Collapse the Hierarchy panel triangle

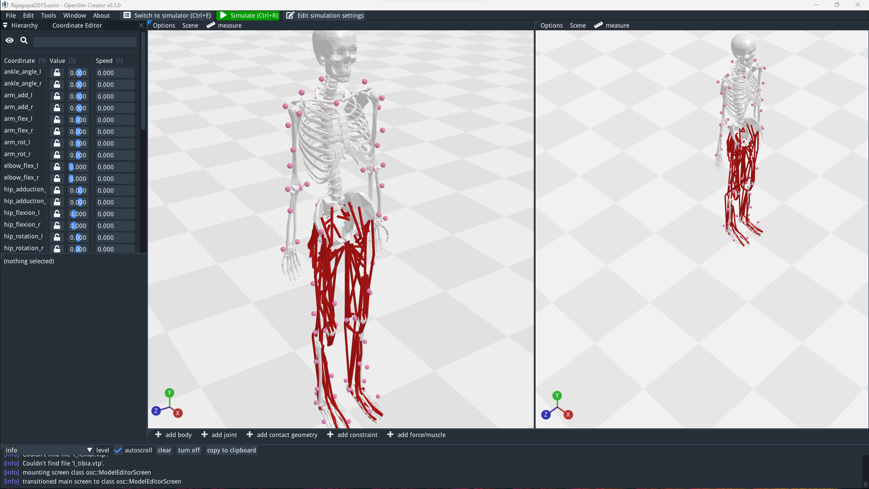point(5,25)
